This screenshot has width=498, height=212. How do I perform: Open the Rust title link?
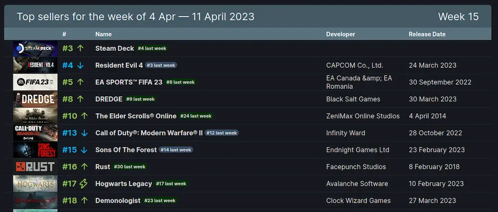(x=103, y=167)
